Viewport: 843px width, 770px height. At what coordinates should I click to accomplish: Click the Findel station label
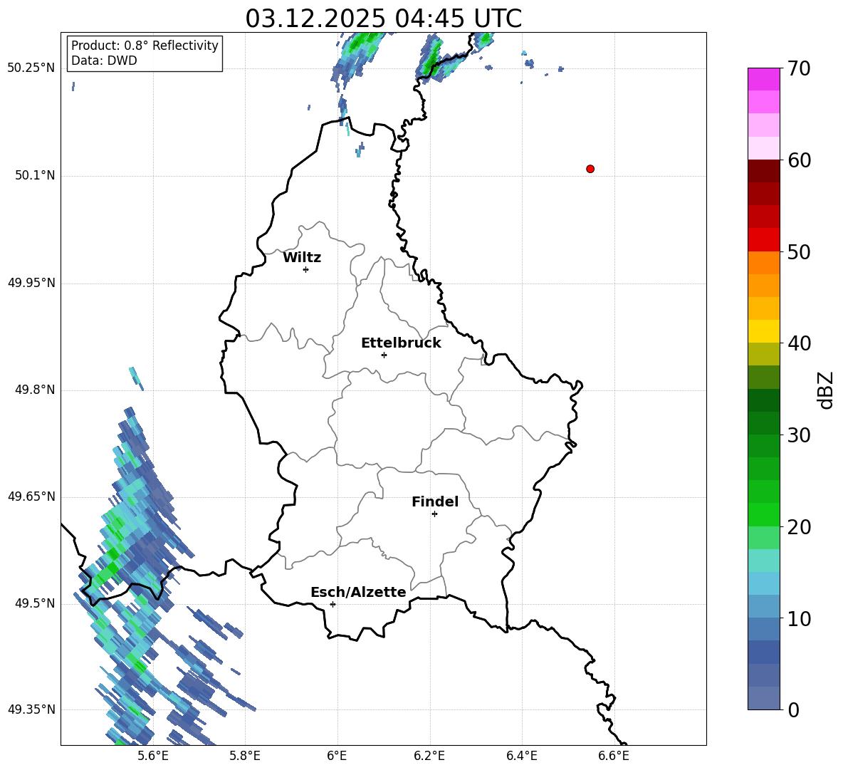pos(435,501)
